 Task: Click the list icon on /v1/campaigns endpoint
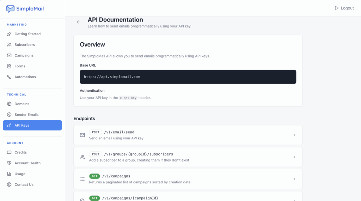82,179
